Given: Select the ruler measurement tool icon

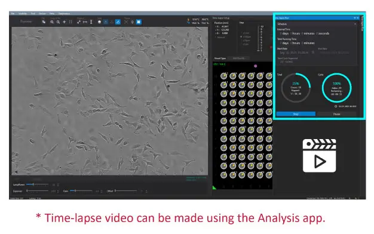Looking at the screenshot, I should pyautogui.click(x=85, y=22).
